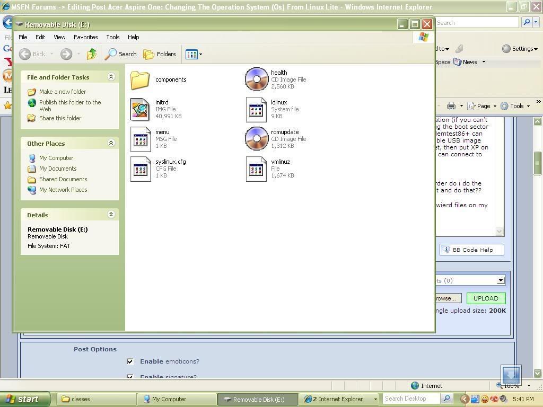Open the File menu in Explorer
This screenshot has height=407, width=543.
tap(23, 37)
